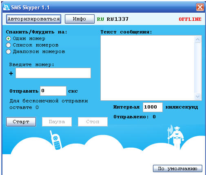Click the green RU country code

[100, 19]
